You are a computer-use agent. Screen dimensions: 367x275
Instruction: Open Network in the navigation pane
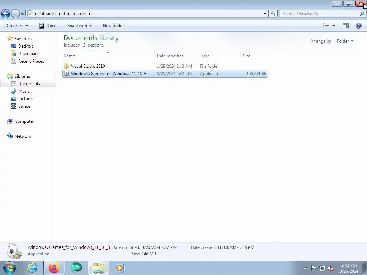tap(23, 136)
